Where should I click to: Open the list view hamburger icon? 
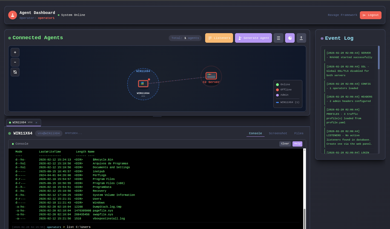click(x=278, y=38)
